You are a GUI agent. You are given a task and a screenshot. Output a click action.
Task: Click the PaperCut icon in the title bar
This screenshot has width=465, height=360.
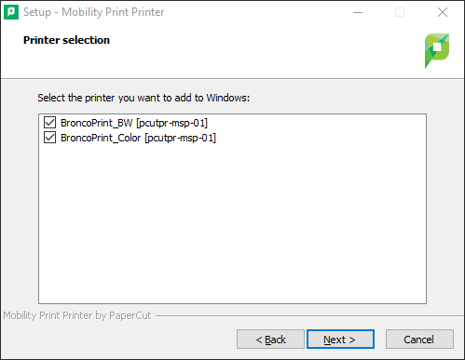point(11,12)
